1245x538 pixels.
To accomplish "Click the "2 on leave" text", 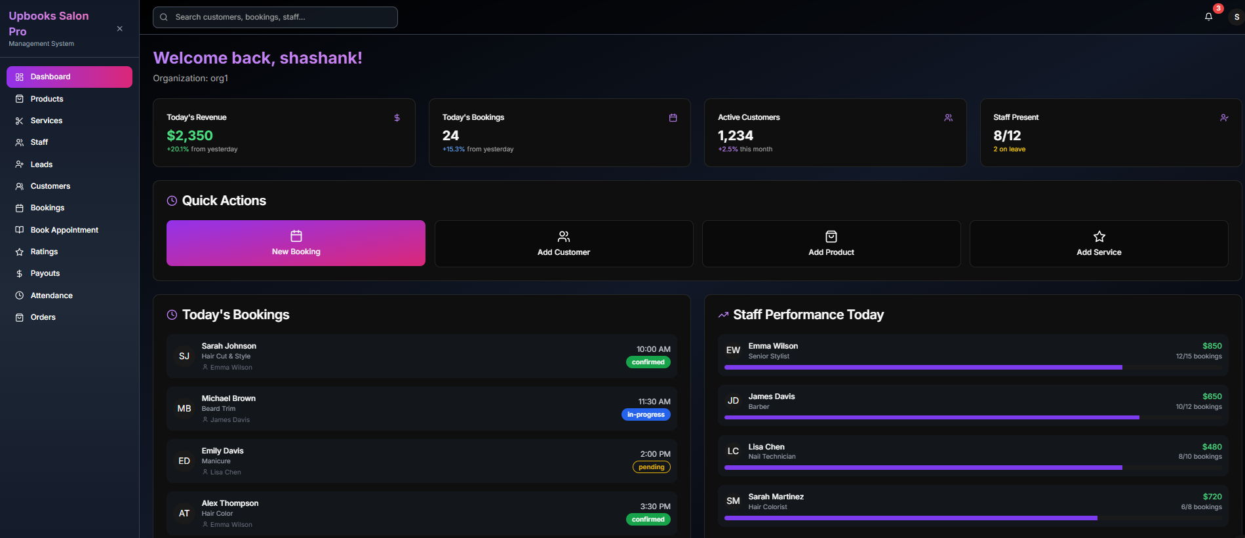I will pyautogui.click(x=1009, y=149).
